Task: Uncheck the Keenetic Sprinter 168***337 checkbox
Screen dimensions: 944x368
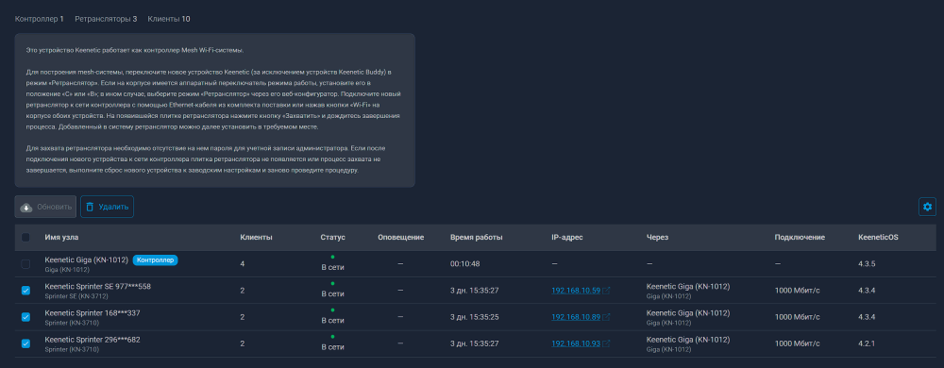Action: (25, 317)
